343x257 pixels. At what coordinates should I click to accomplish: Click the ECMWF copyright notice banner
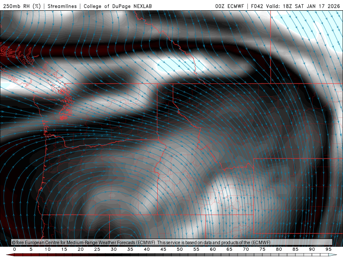172,242
